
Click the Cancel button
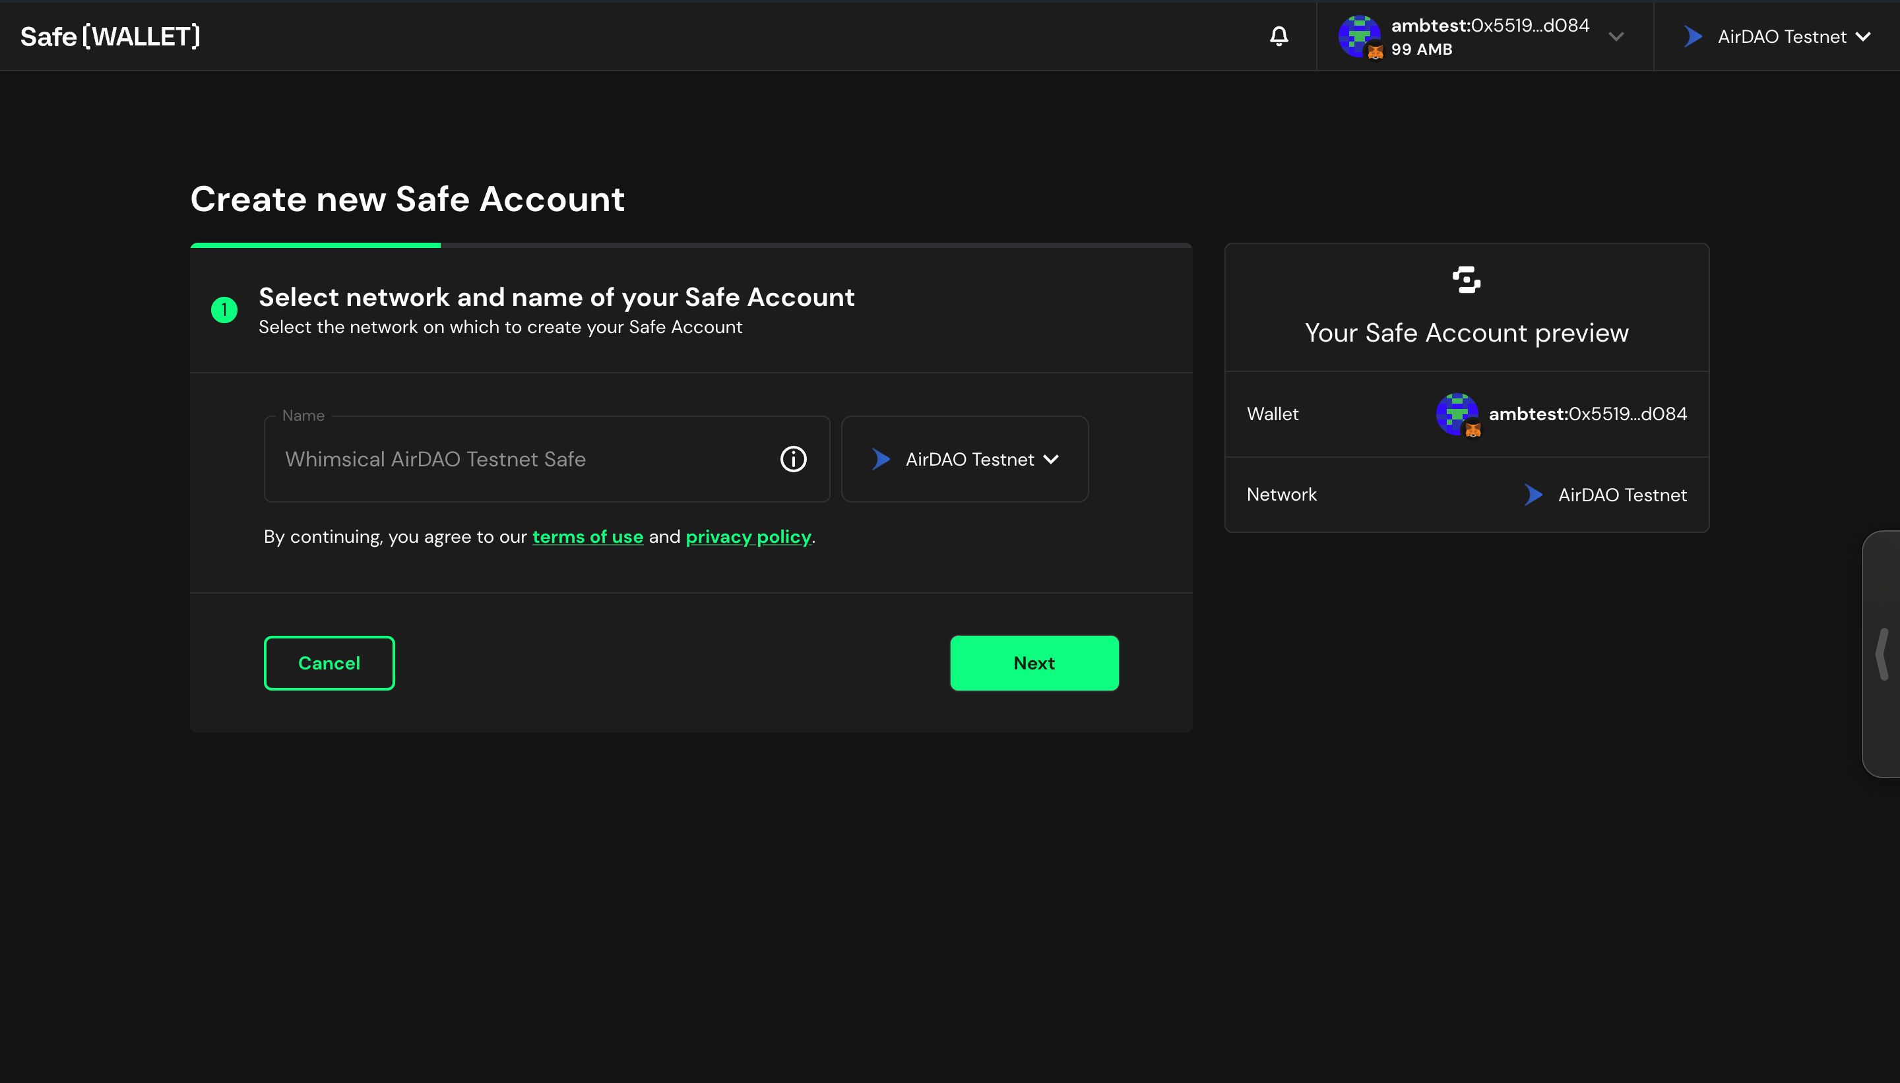click(x=329, y=663)
